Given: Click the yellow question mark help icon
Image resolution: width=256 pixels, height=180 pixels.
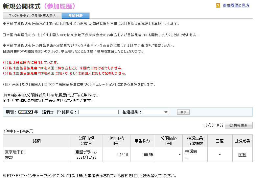Looking at the screenshot, I should pyautogui.click(x=218, y=6).
